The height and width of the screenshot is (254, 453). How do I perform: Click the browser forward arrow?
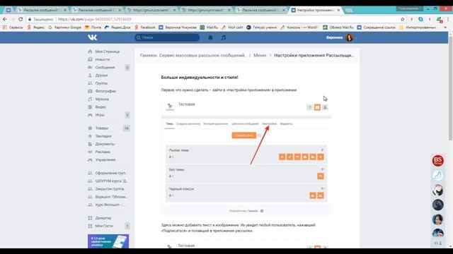pyautogui.click(x=13, y=19)
